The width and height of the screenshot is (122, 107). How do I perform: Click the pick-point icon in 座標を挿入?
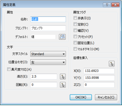tap(112, 64)
